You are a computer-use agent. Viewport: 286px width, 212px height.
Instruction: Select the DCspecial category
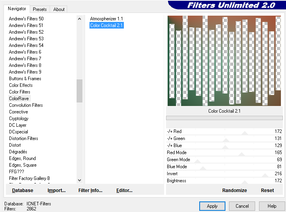tap(18, 132)
